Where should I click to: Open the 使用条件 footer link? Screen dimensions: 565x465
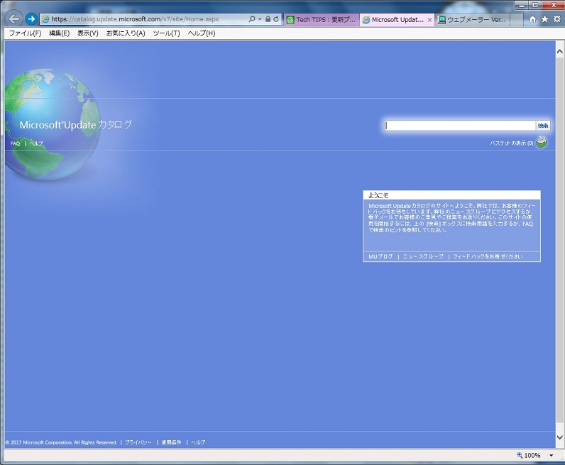171,442
